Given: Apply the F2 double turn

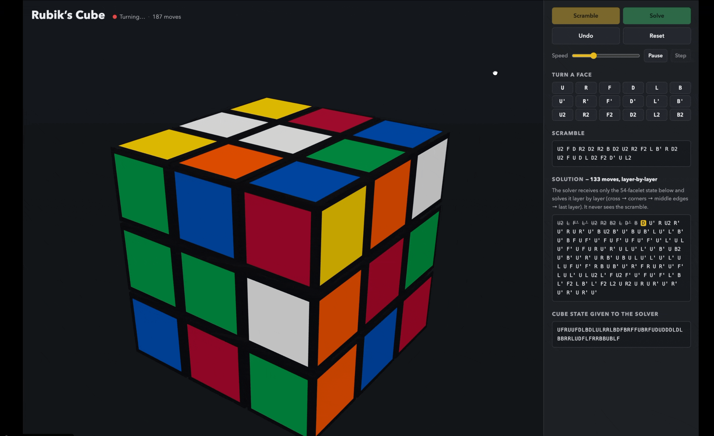Looking at the screenshot, I should point(610,115).
